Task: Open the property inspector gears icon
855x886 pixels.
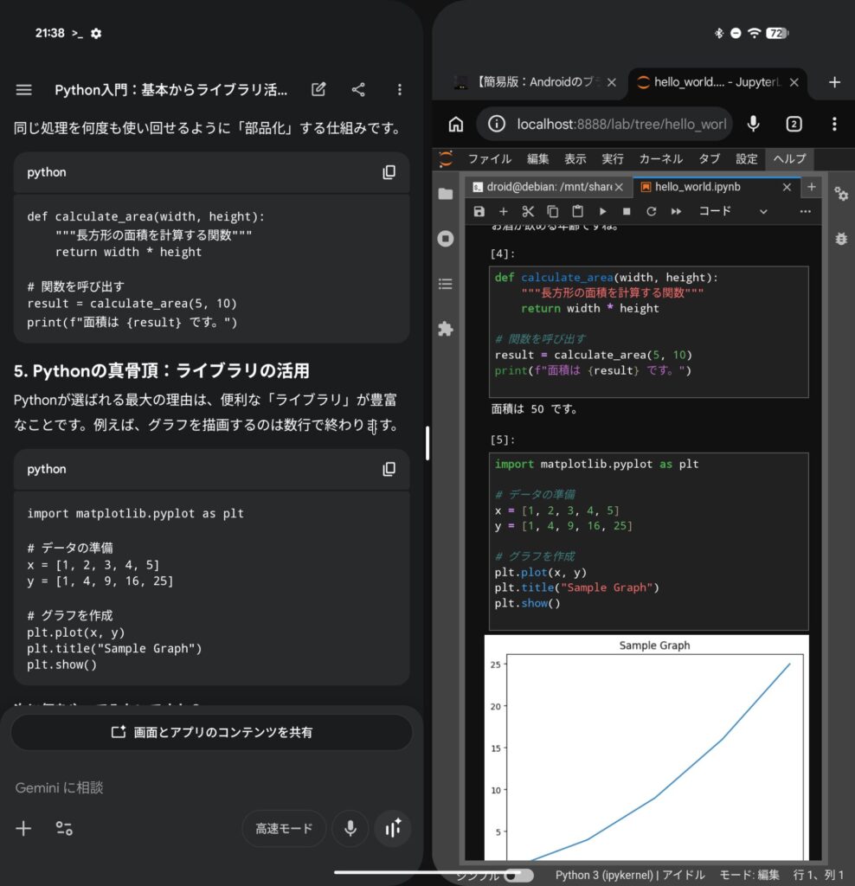Action: [x=840, y=194]
